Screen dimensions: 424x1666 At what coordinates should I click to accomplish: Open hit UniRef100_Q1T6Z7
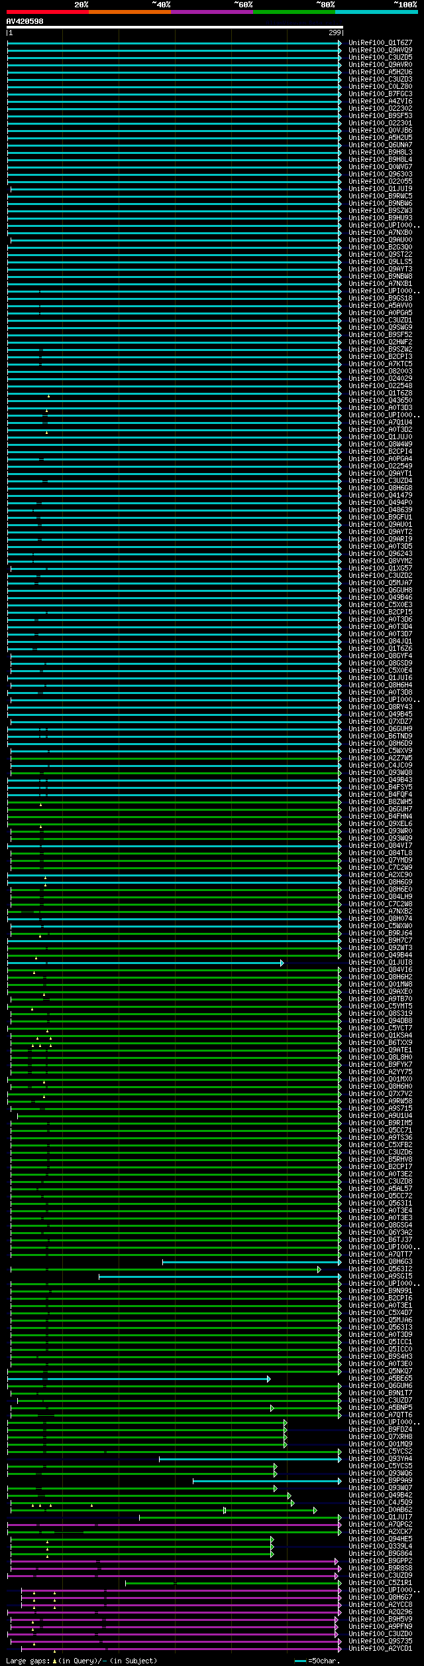coord(380,42)
